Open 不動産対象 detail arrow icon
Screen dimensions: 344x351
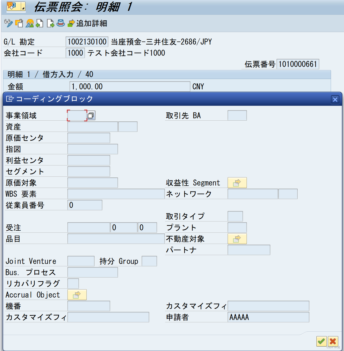point(237,238)
